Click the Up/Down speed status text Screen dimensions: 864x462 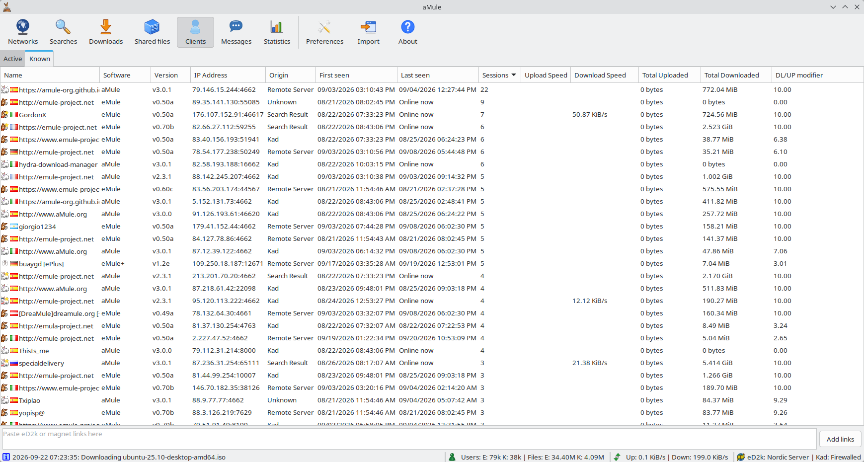pyautogui.click(x=677, y=457)
